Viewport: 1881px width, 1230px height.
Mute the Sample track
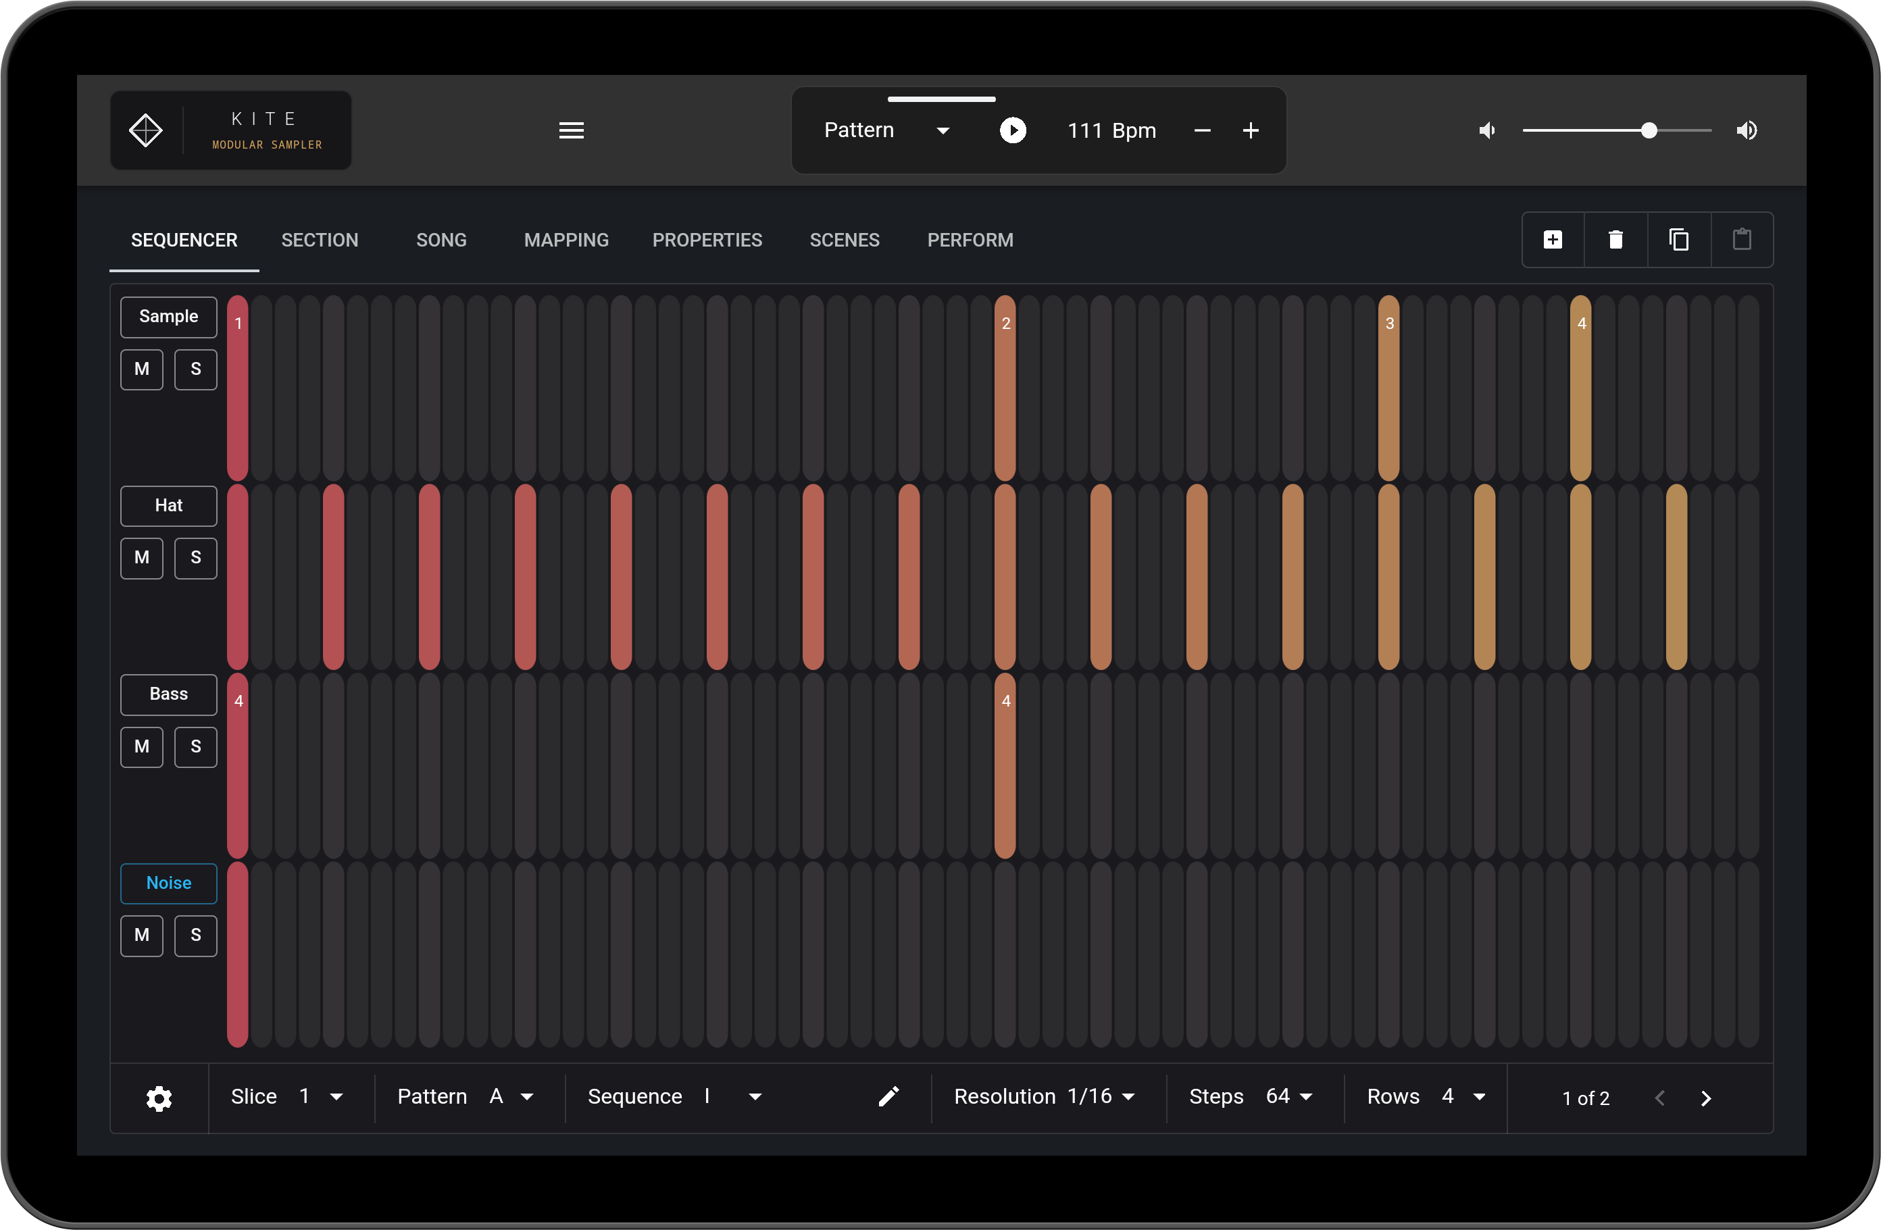click(141, 369)
